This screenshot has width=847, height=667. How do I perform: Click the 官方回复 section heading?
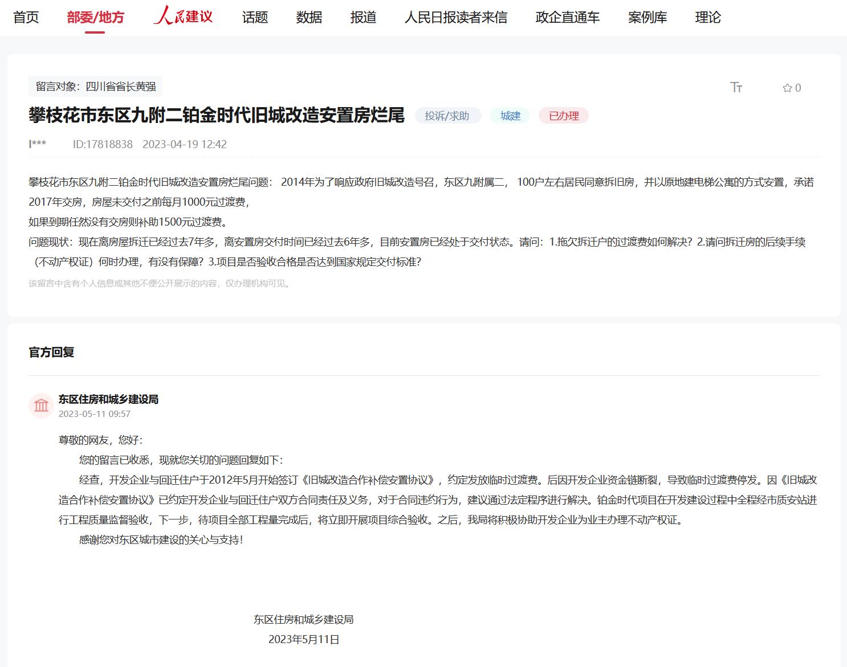click(51, 352)
